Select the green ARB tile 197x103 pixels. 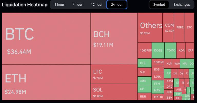coord(145,81)
